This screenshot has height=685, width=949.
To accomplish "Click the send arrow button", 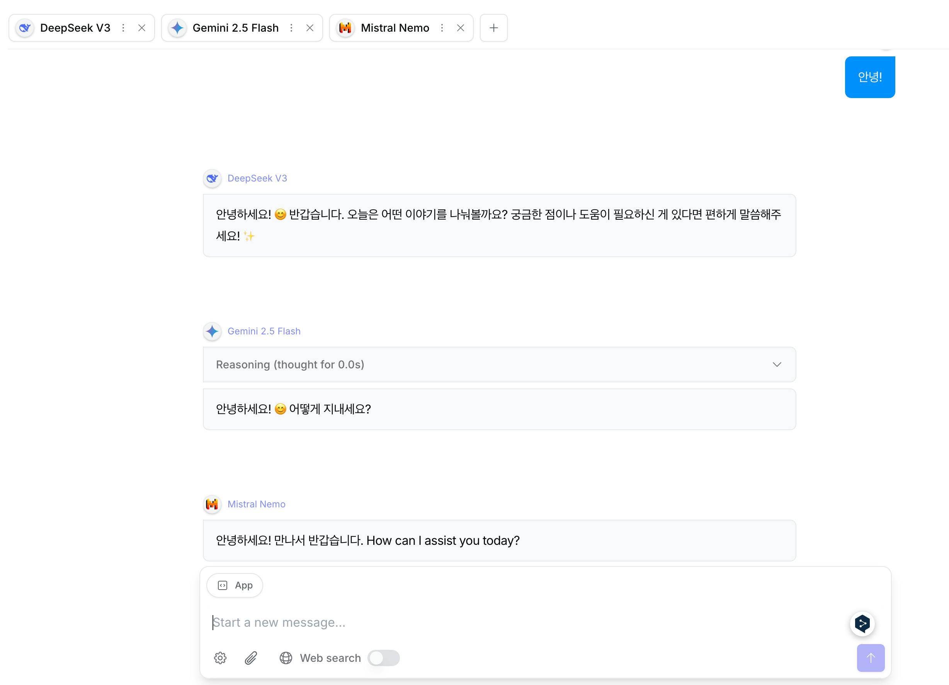I will (x=871, y=658).
